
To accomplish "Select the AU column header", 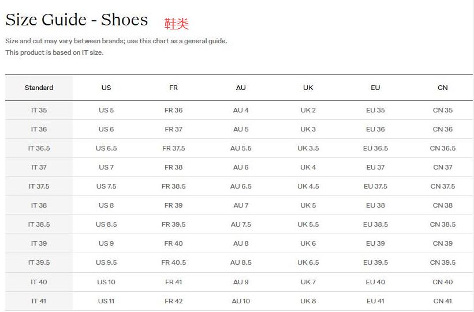I will pos(241,88).
